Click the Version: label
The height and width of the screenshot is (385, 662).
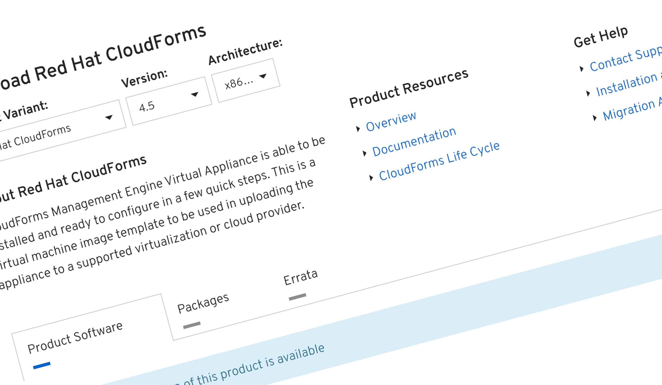tap(144, 78)
